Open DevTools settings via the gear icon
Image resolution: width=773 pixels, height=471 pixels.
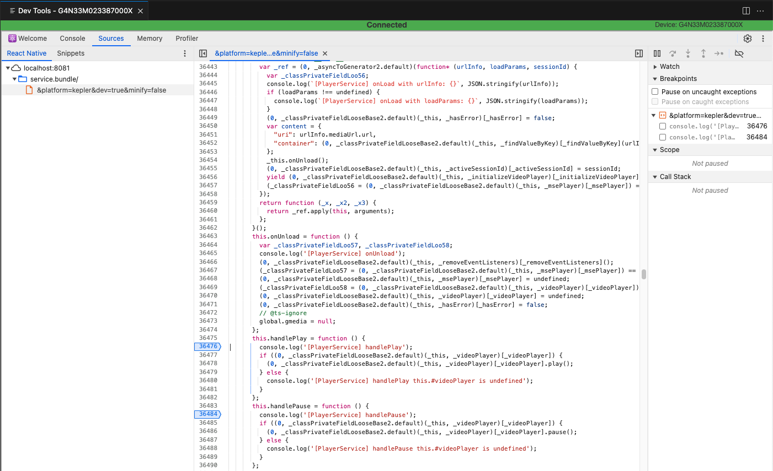click(x=748, y=39)
